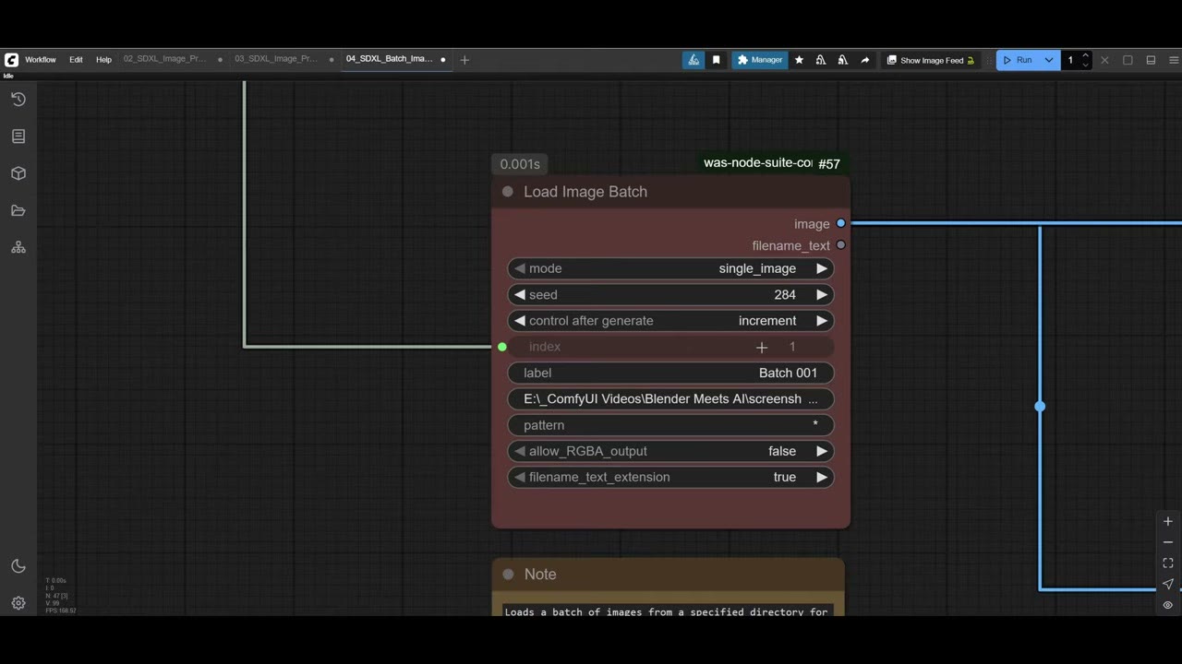Click the ComfyUI logo icon
Viewport: 1182px width, 664px height.
click(11, 60)
